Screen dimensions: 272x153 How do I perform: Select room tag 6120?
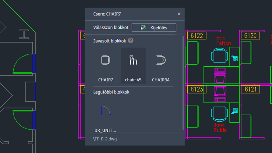pos(250,36)
